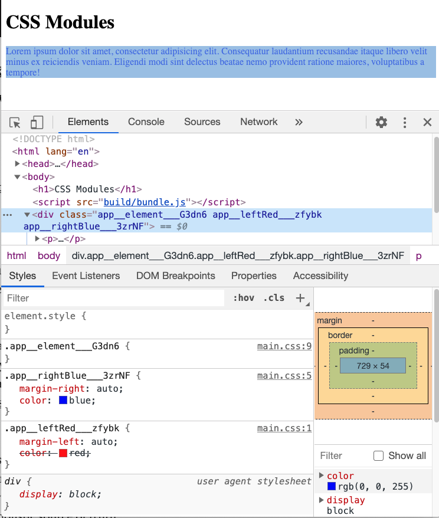This screenshot has width=439, height=518.
Task: Switch to the Elements tab
Action: coord(88,122)
